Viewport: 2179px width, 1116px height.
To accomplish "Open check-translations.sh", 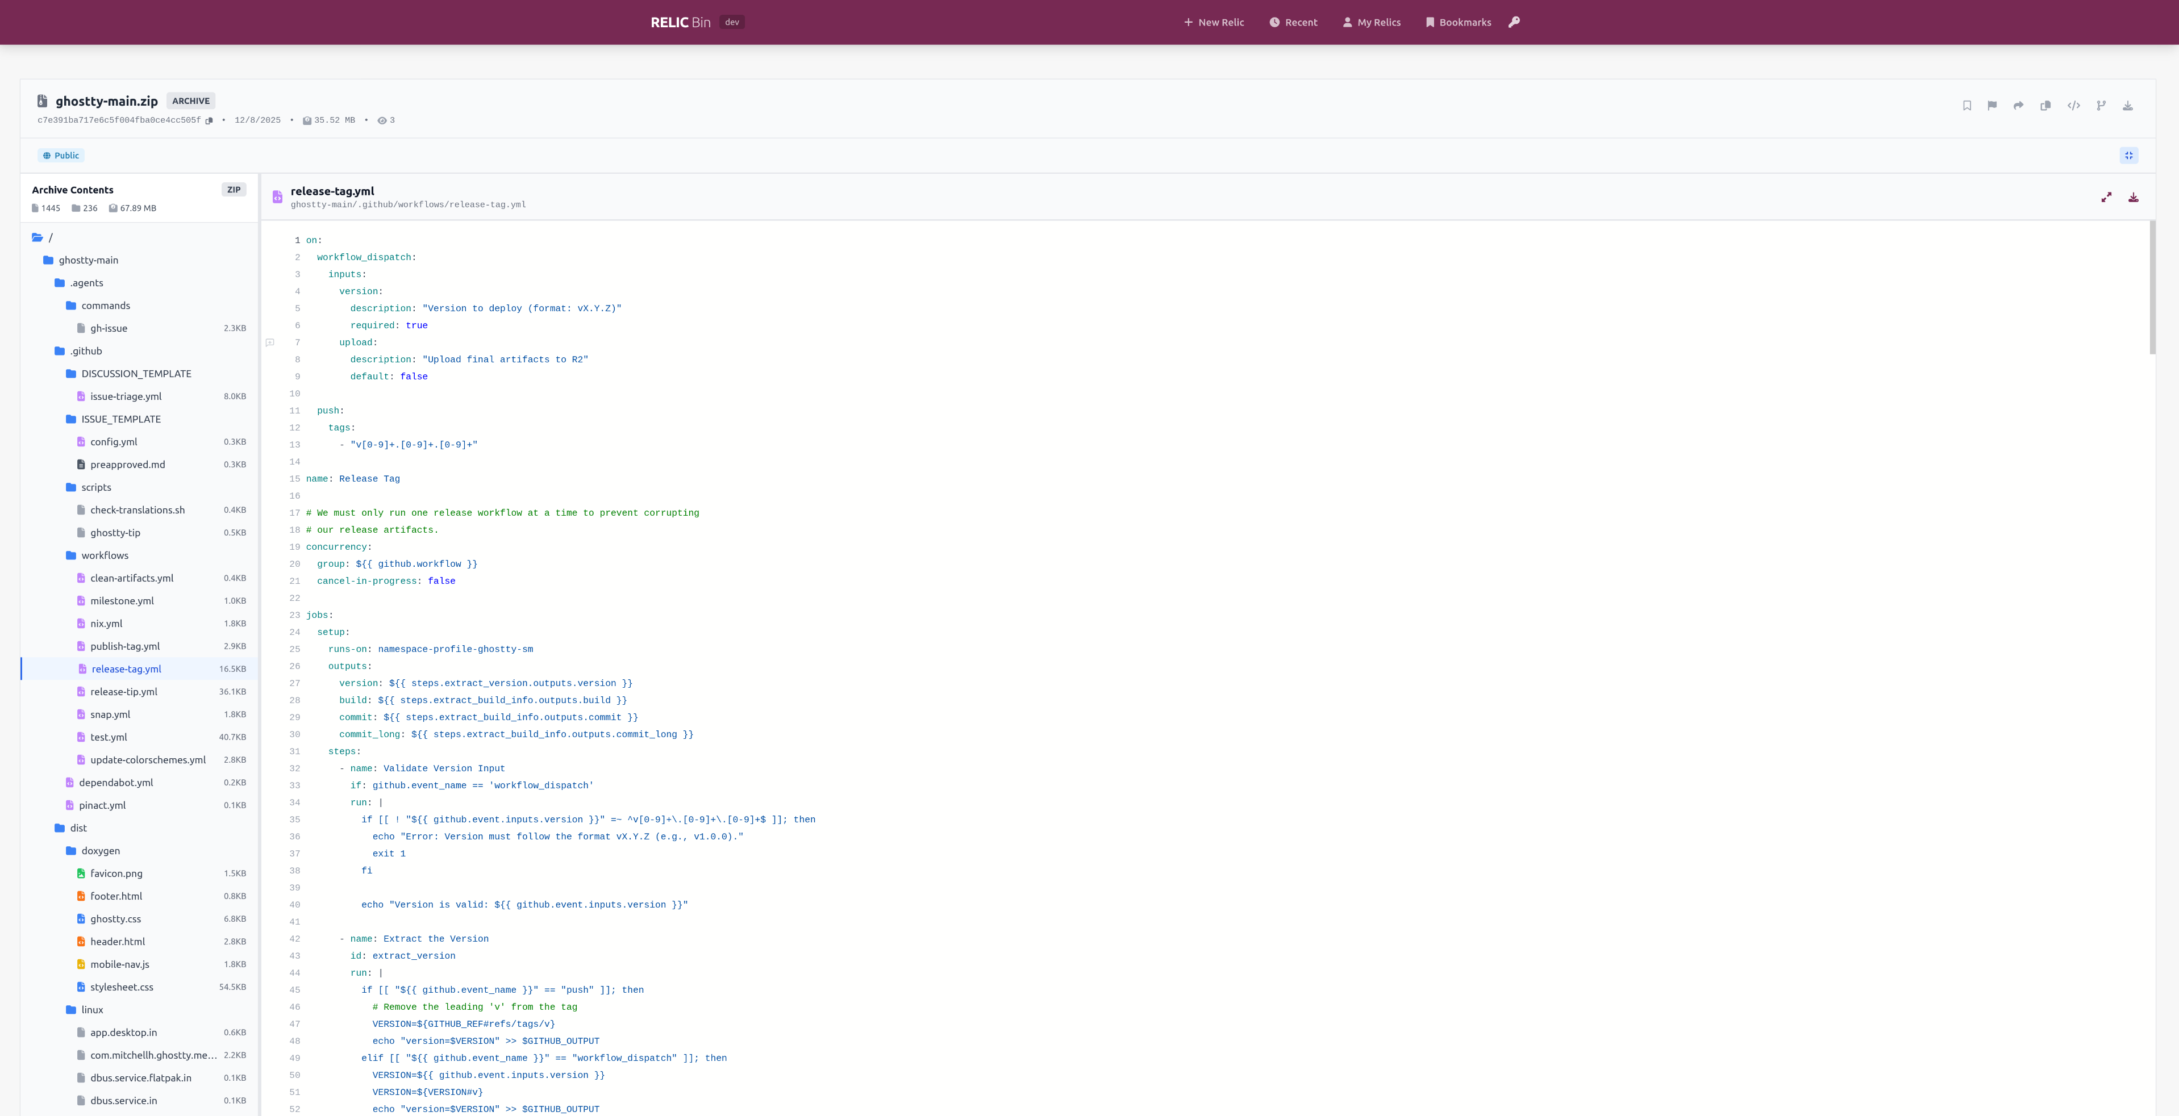I will 139,511.
